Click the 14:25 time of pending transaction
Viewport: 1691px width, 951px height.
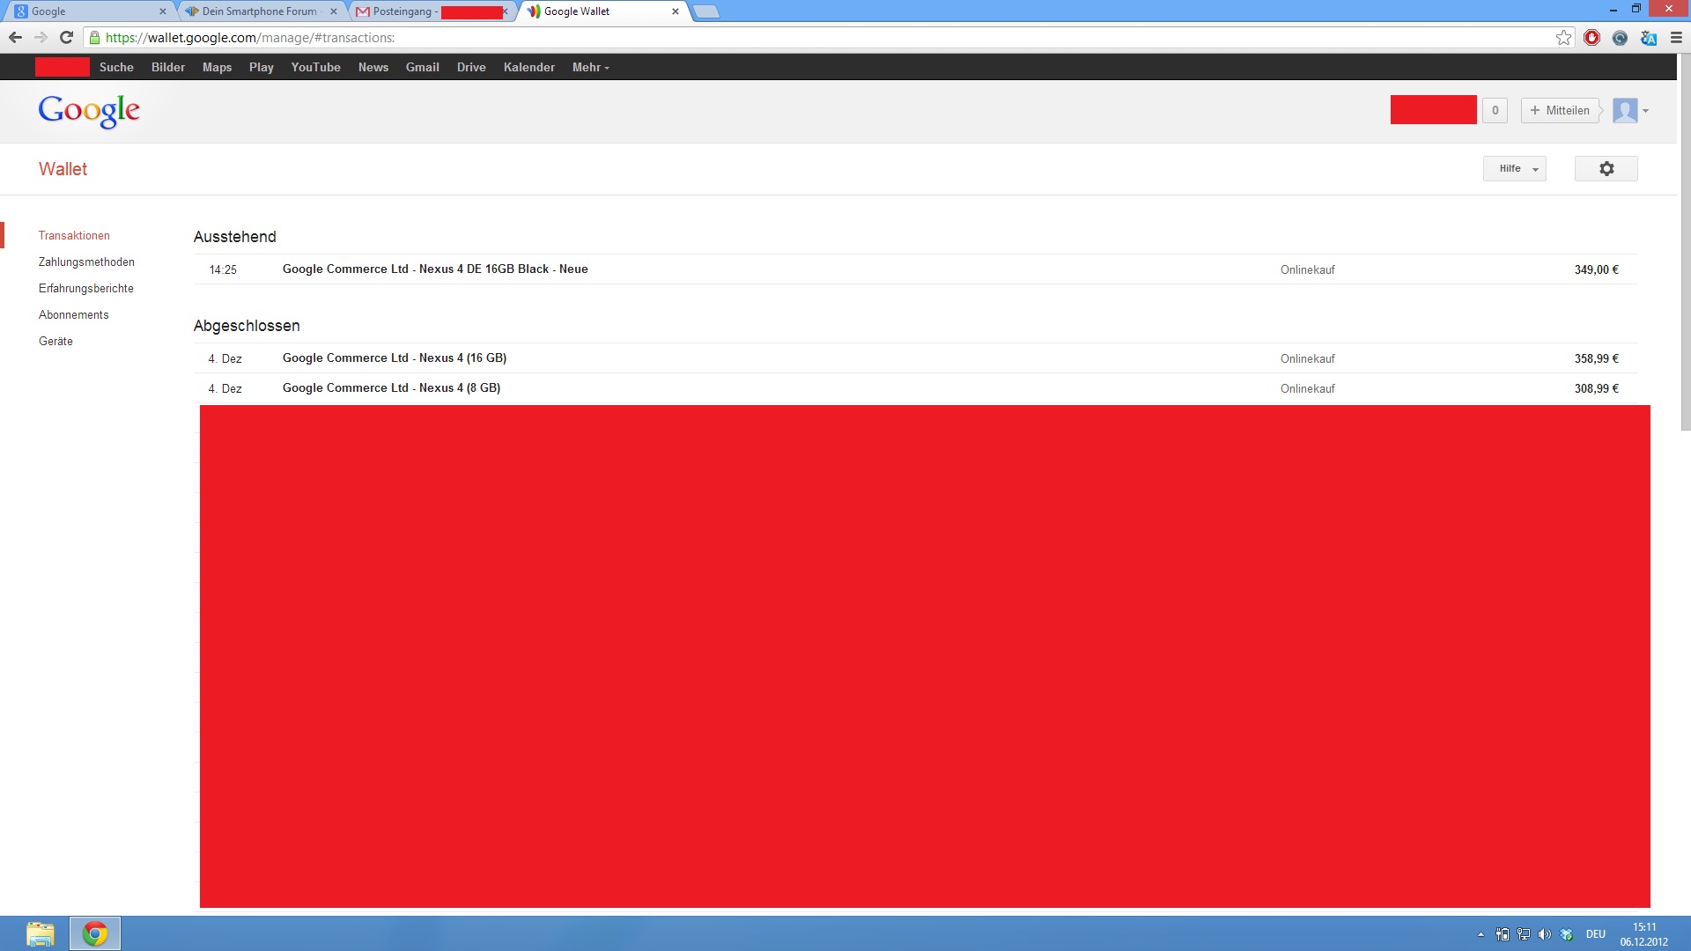pyautogui.click(x=223, y=269)
